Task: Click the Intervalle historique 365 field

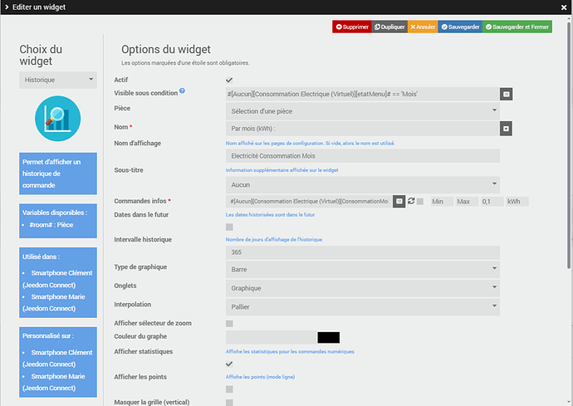Action: (363, 252)
